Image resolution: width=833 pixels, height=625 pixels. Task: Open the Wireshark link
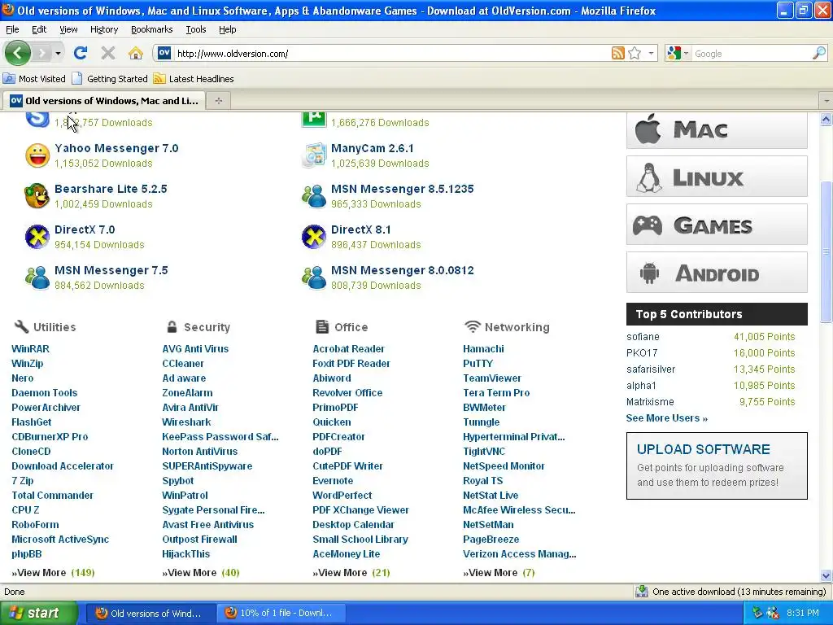[186, 422]
